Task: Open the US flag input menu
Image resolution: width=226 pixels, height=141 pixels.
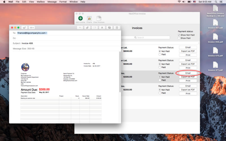Action: [x=194, y=2]
